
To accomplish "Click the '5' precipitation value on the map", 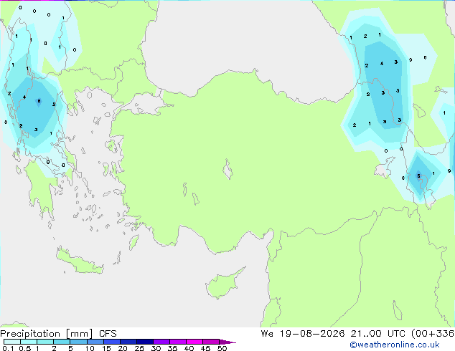I will tap(418, 175).
